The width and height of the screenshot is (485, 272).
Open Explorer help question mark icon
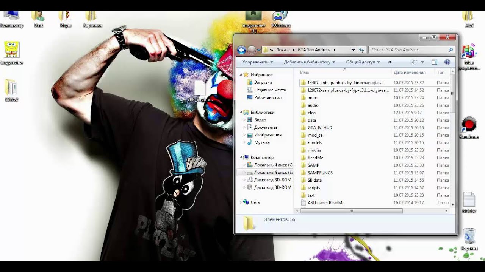pyautogui.click(x=447, y=62)
